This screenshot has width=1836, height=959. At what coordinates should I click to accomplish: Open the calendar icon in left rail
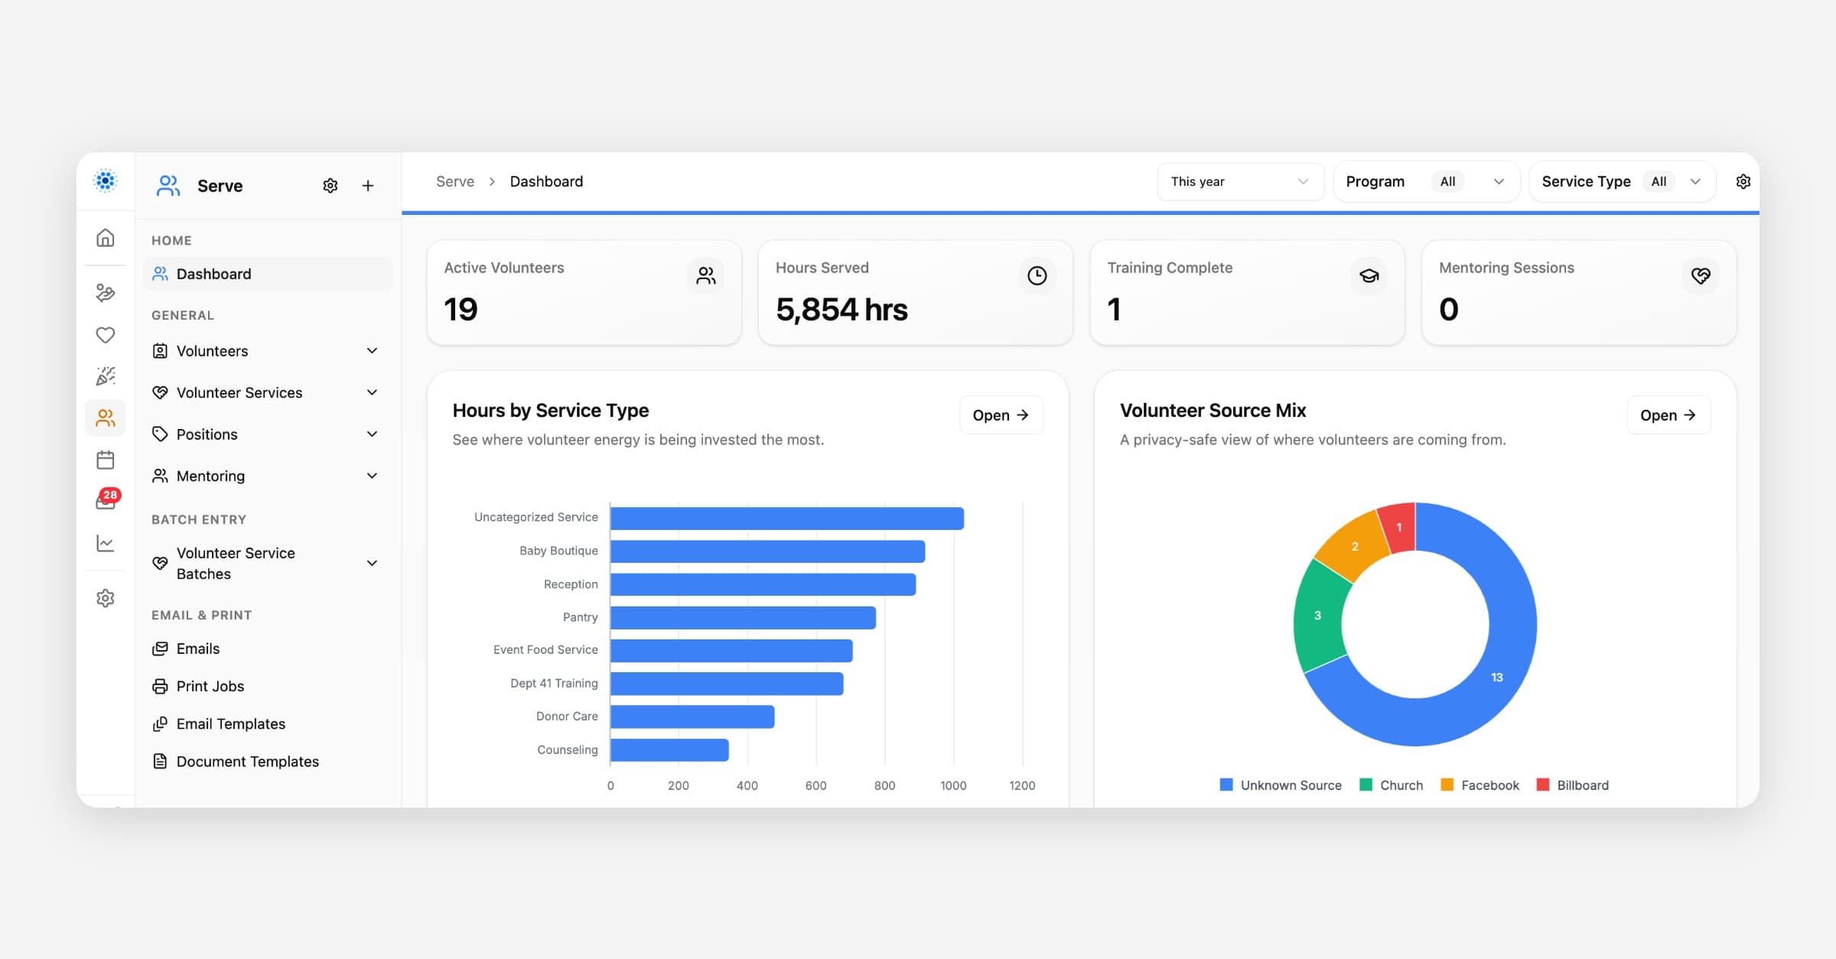point(106,460)
